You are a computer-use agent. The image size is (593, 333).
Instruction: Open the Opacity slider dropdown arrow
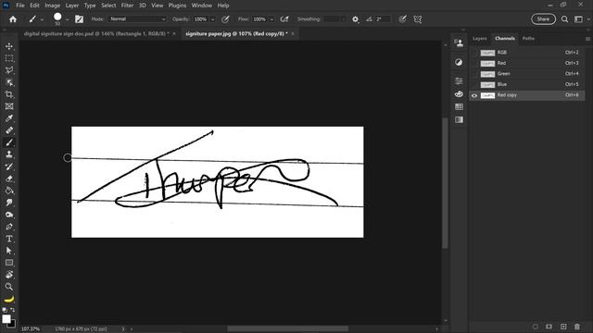[212, 19]
